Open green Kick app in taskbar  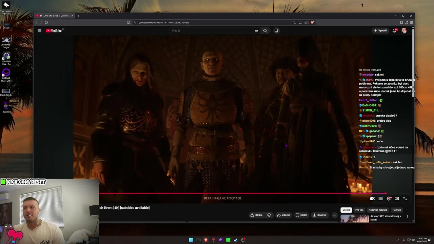point(228,240)
